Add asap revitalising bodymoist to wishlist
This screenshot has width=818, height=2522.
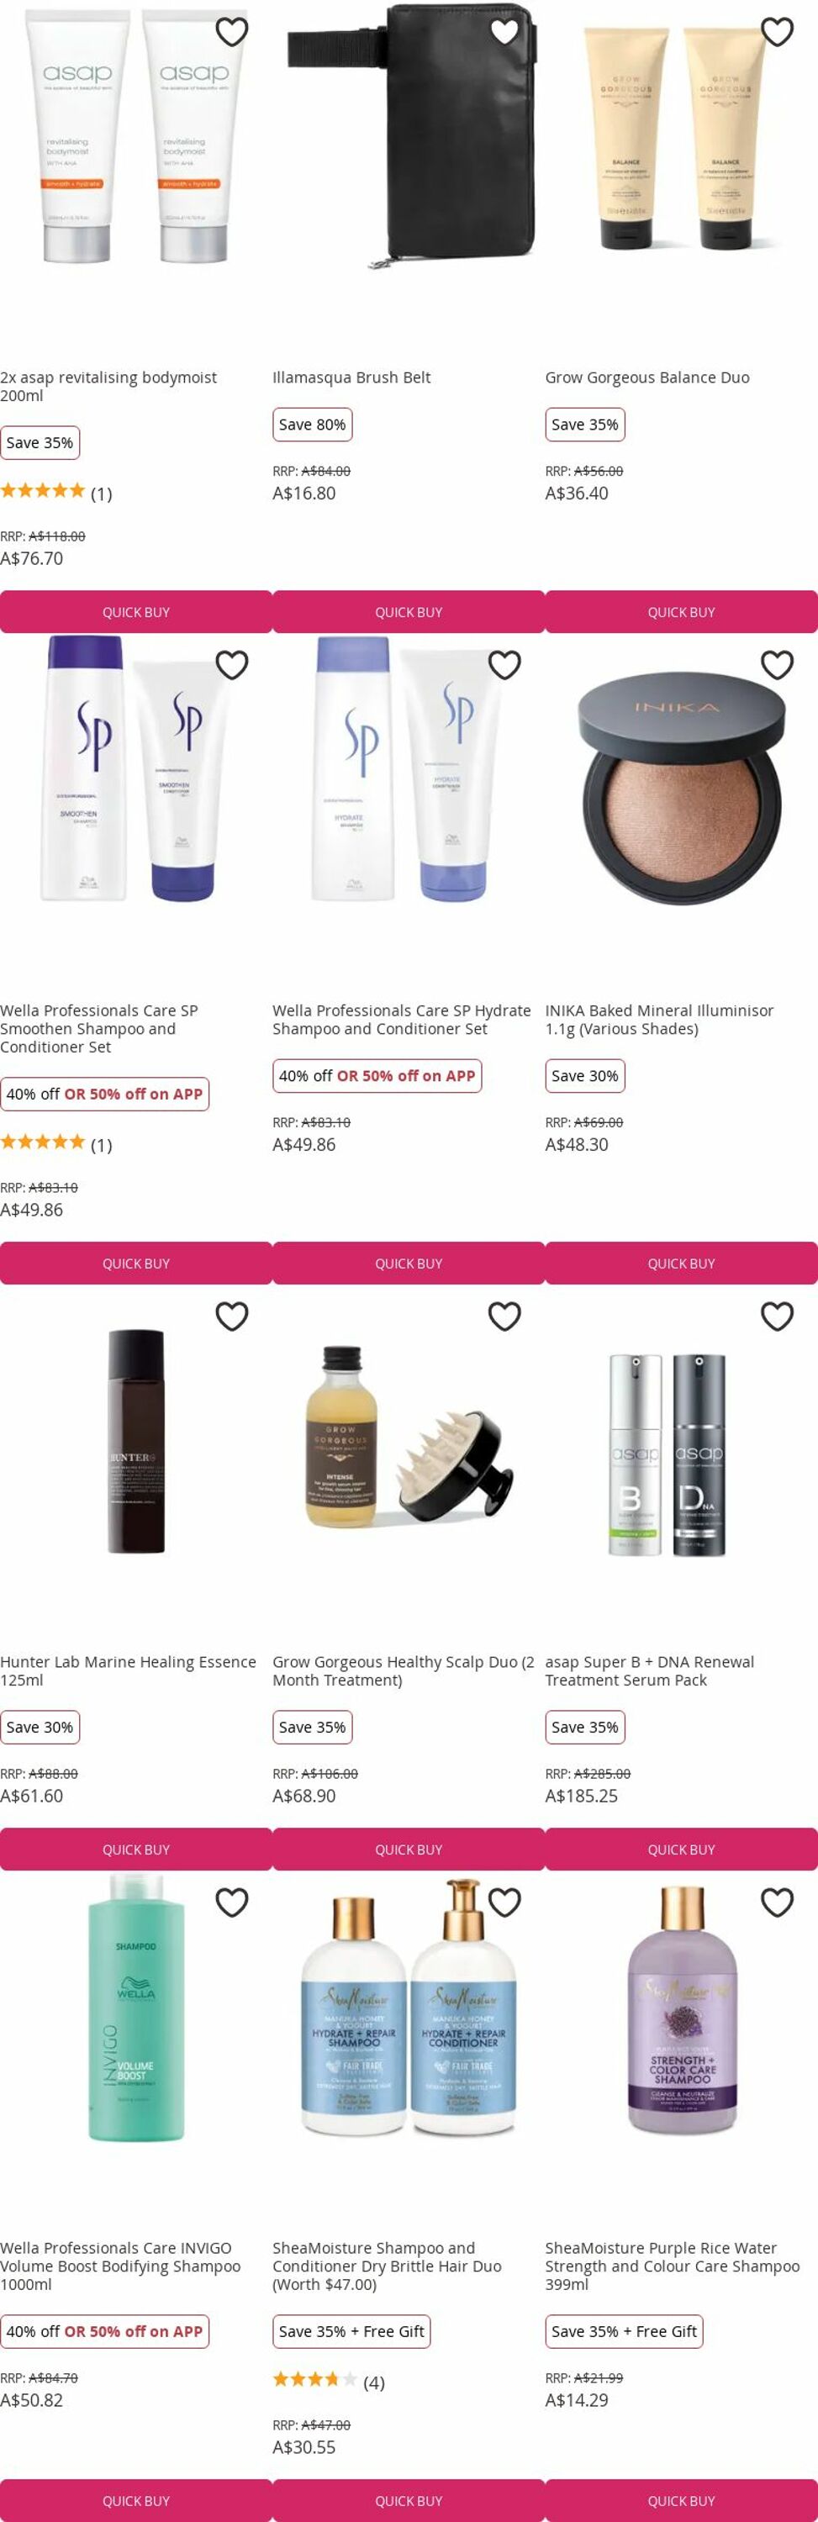[232, 31]
